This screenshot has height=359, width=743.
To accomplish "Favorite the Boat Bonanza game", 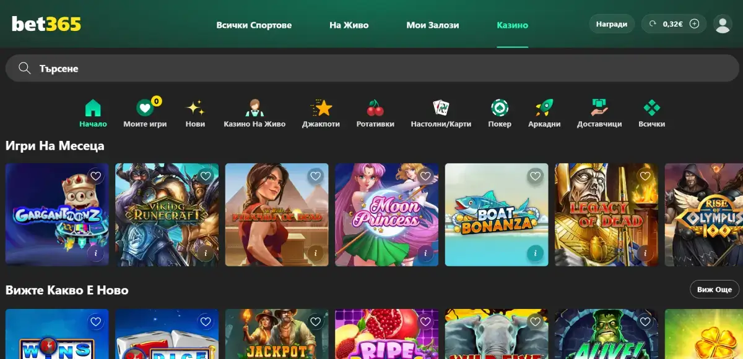I will click(535, 176).
